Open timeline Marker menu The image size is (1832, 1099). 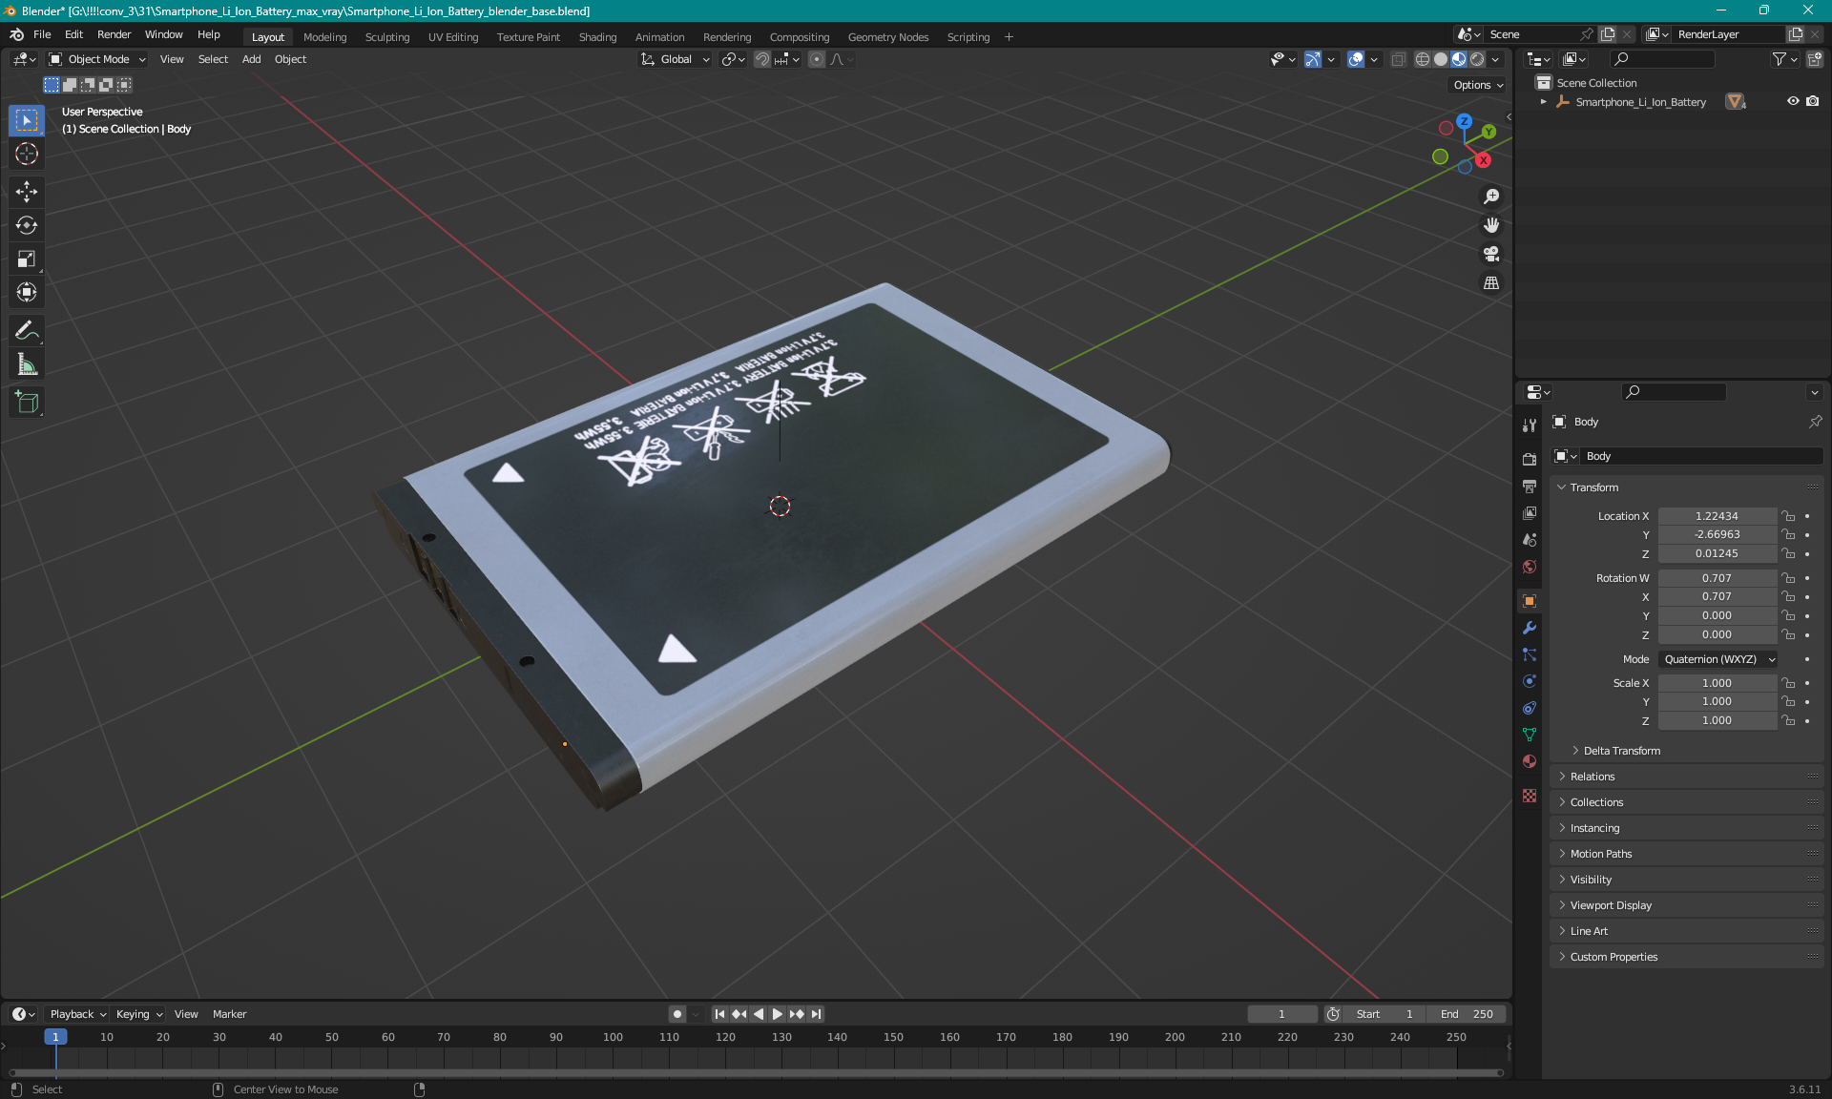(x=229, y=1014)
